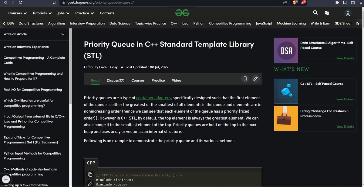This screenshot has height=187, width=364.
Task: Open the container adapters link
Action: tap(154, 98)
